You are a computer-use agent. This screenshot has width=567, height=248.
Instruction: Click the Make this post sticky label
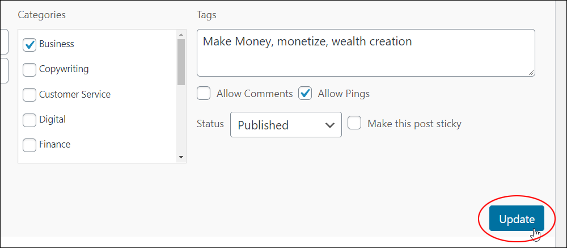[414, 124]
